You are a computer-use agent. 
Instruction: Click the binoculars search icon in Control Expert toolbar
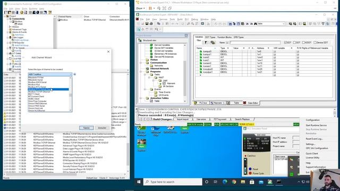[x=256, y=23]
